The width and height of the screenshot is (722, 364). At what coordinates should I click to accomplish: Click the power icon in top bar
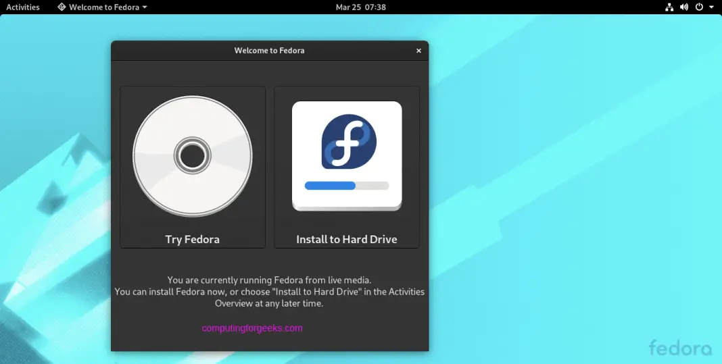pyautogui.click(x=699, y=7)
